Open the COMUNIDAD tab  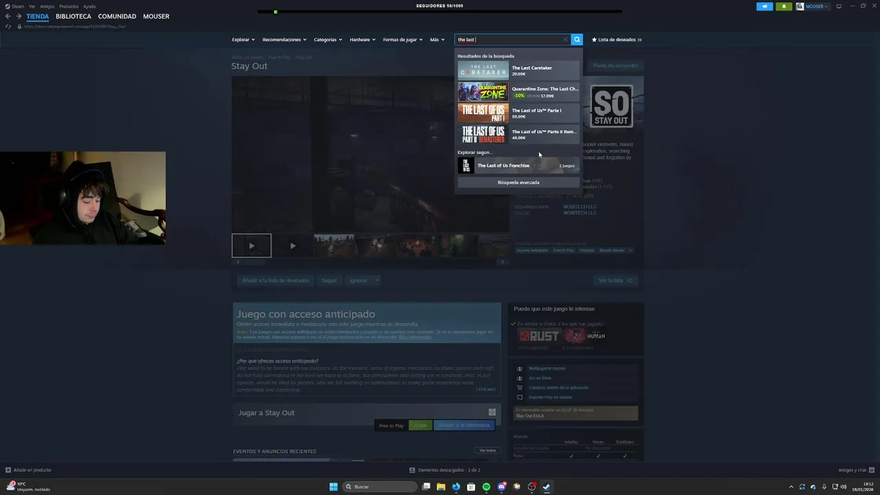pos(117,16)
